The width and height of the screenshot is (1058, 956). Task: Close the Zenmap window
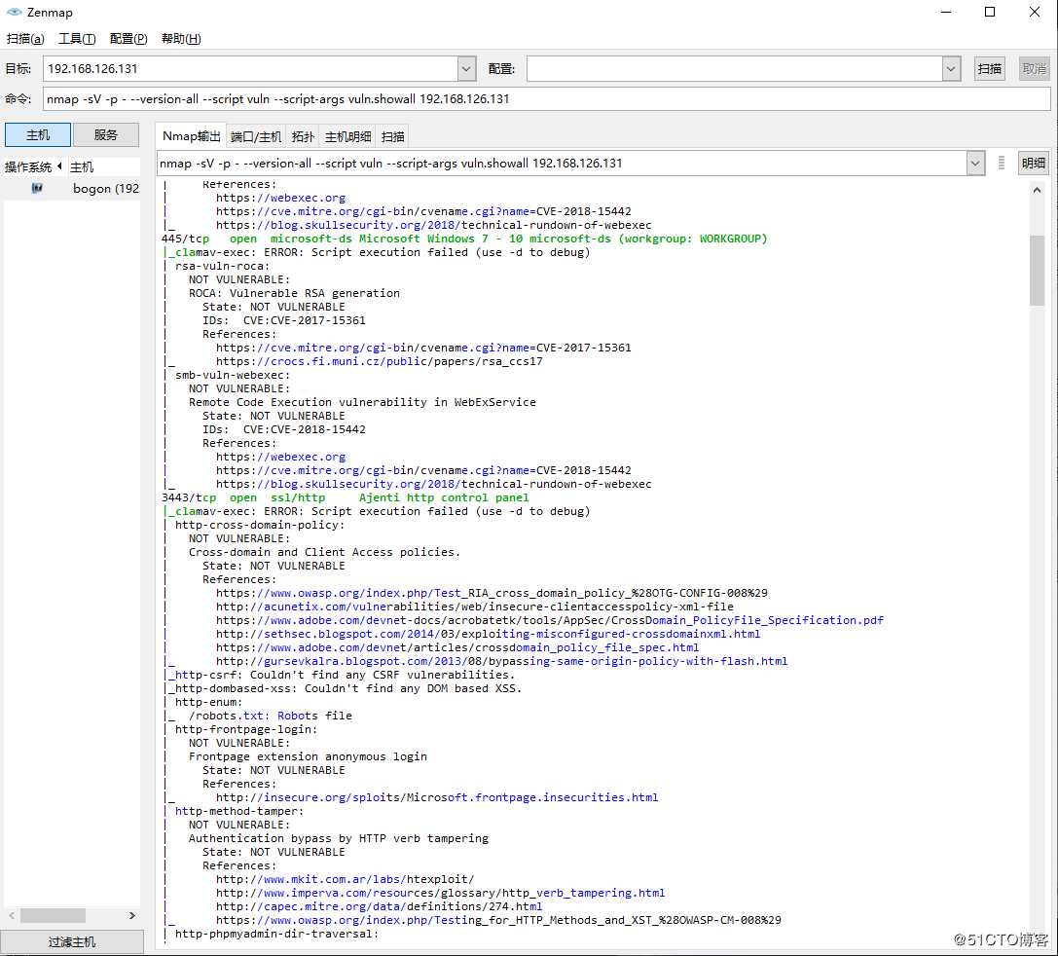point(1034,12)
